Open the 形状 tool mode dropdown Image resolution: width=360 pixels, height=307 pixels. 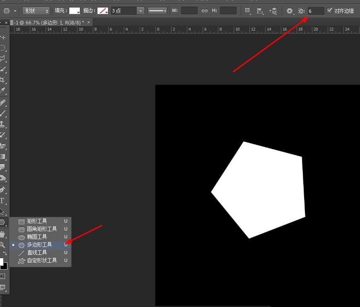36,11
